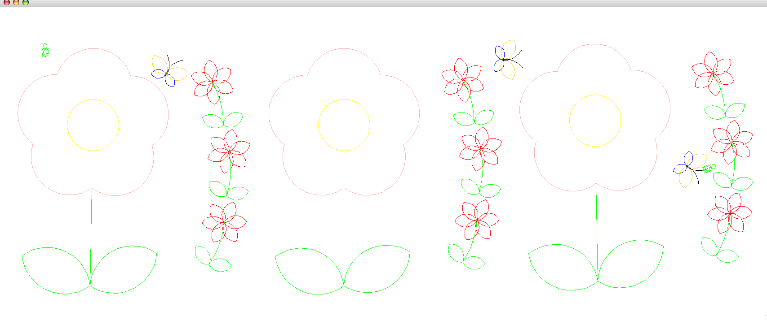Click the yellow center of the middle pink flower
767x320 pixels.
[344, 125]
